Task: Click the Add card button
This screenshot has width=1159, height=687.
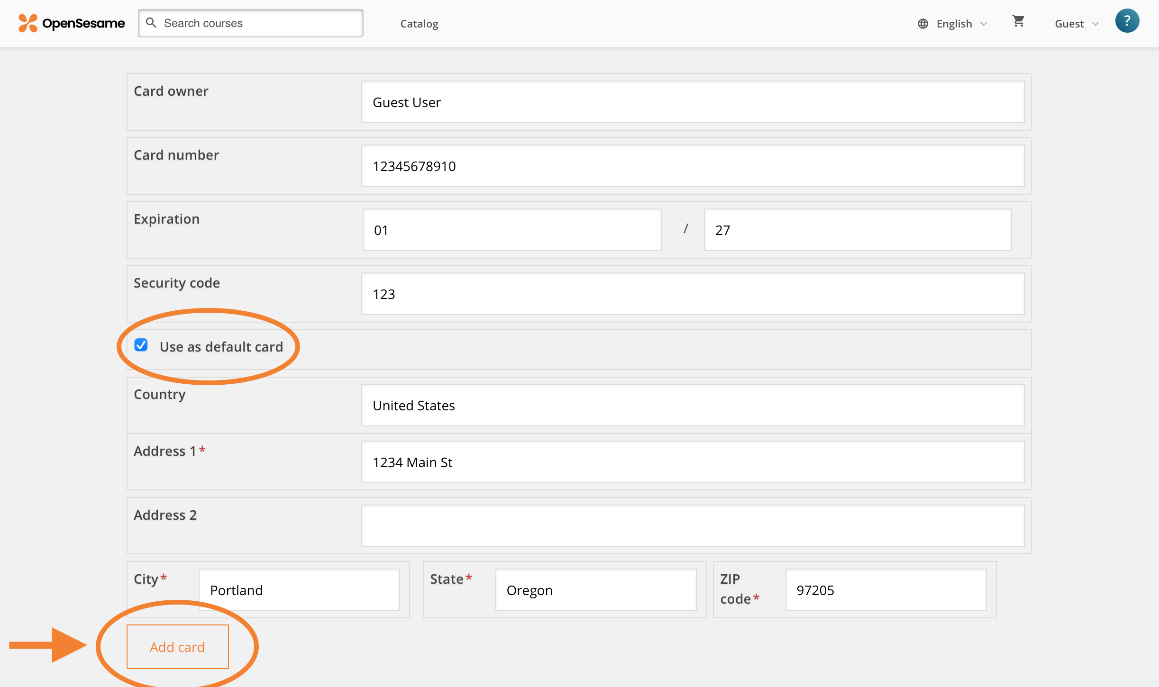Action: click(177, 647)
